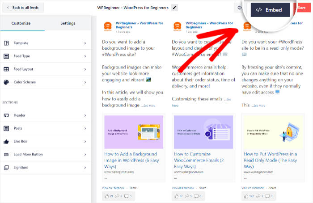The height and width of the screenshot is (203, 313).
Task: Open the Load More Button menu item
Action: [46, 154]
